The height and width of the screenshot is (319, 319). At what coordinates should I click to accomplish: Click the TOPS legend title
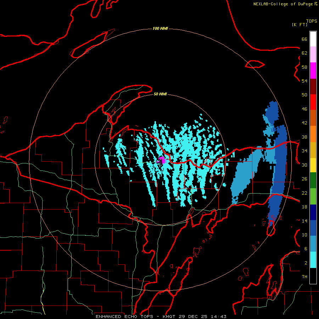coord(312,21)
